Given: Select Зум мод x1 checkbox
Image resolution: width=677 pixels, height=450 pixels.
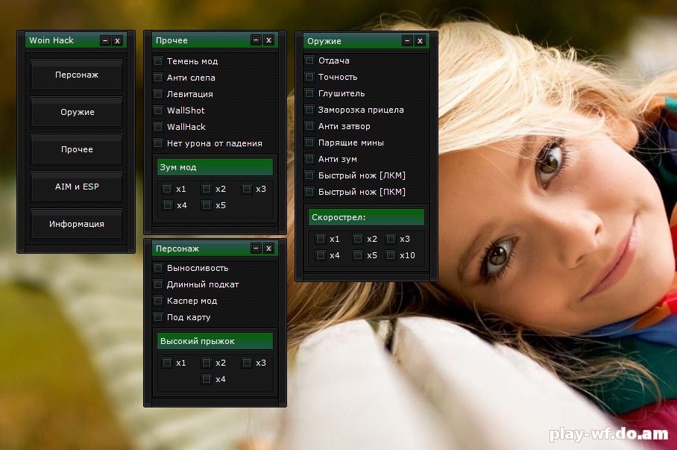Looking at the screenshot, I should point(167,189).
